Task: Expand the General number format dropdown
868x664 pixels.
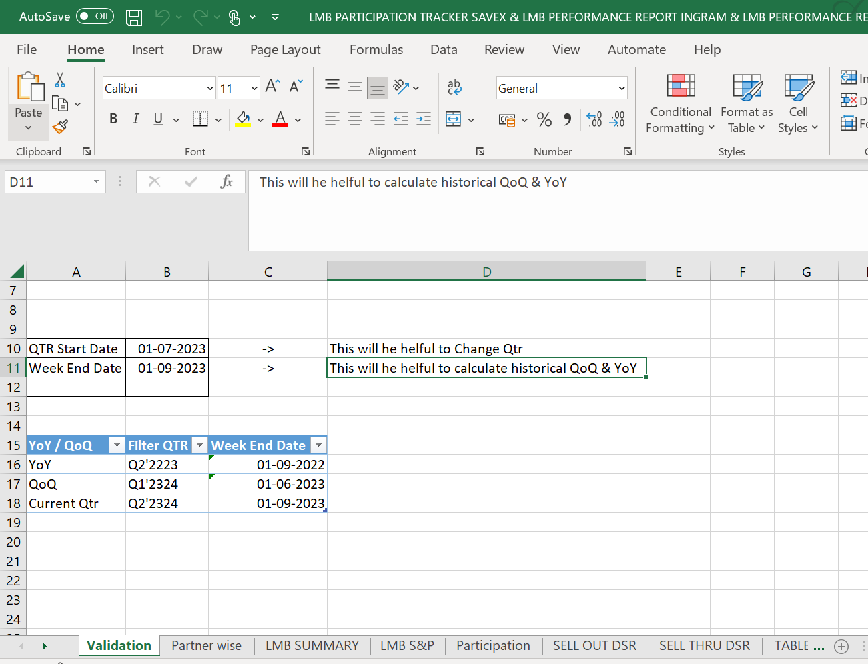Action: tap(621, 89)
